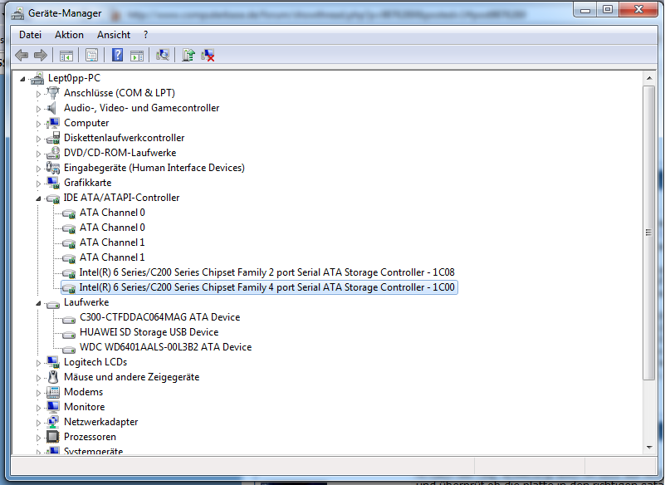The height and width of the screenshot is (485, 665).
Task: Open the Ansicht menu
Action: [x=114, y=35]
